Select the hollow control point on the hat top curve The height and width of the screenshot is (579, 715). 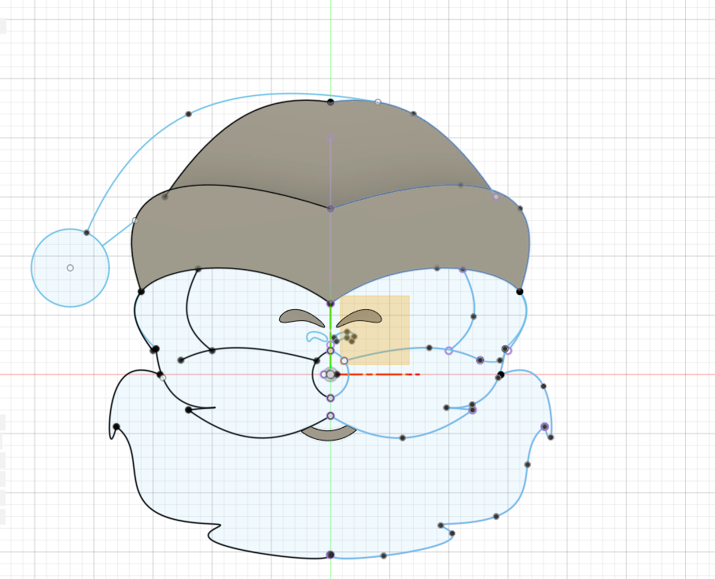pos(377,101)
